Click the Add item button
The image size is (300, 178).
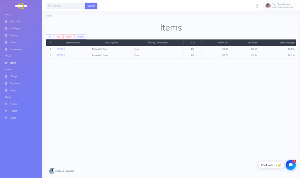click(58, 37)
